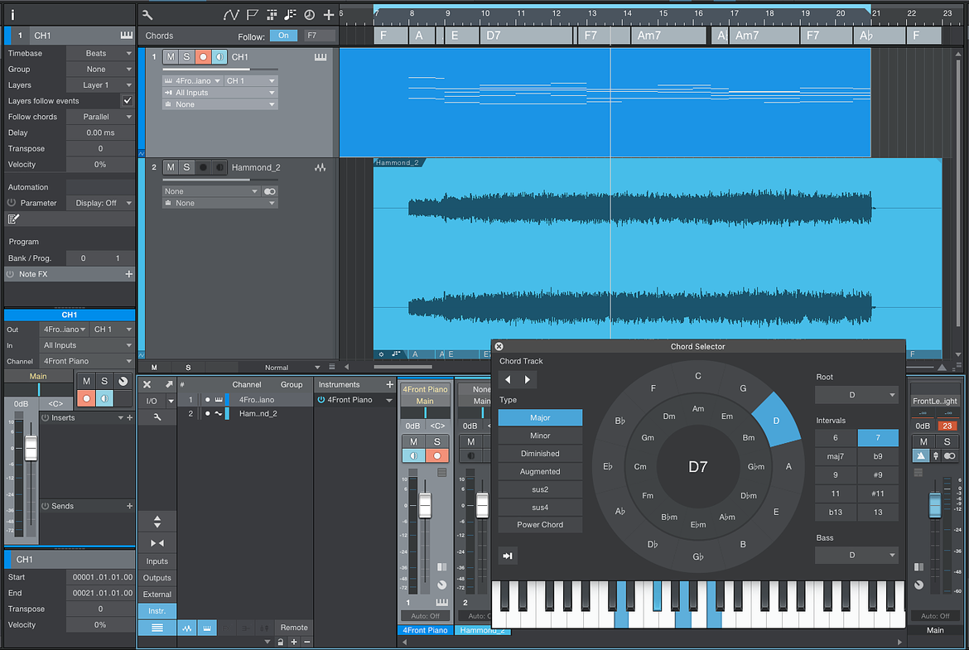This screenshot has height=650, width=969.
Task: Open the Layers Layer 1 dropdown
Action: [100, 85]
